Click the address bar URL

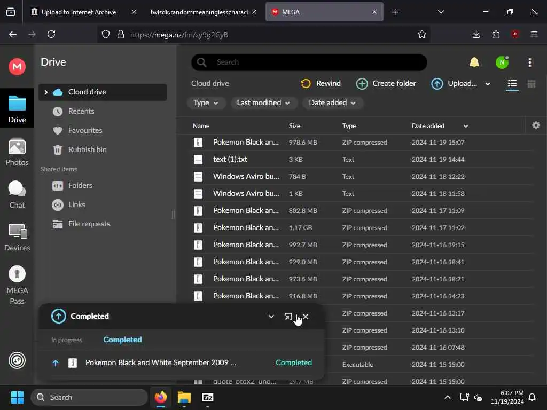pos(179,35)
